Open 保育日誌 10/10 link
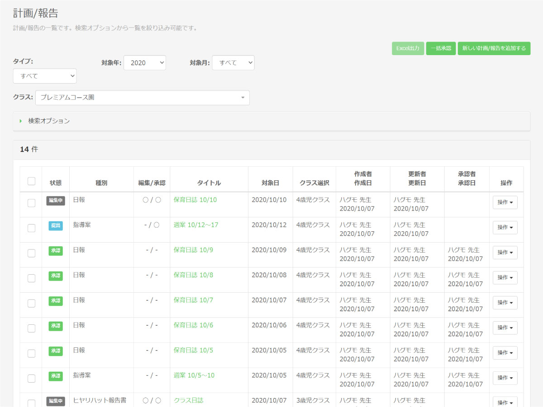This screenshot has width=543, height=407. click(195, 200)
